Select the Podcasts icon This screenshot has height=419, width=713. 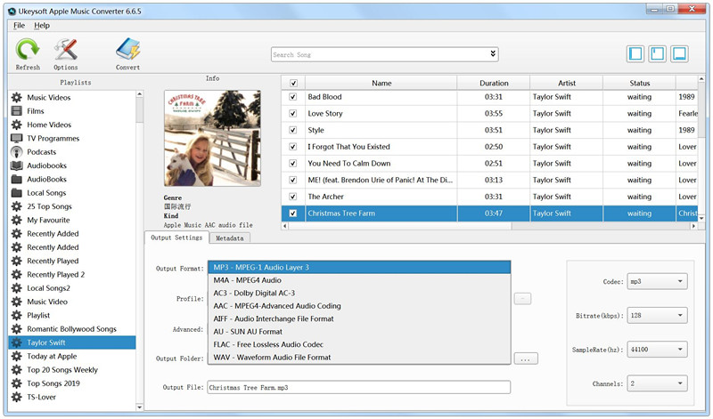(x=16, y=151)
